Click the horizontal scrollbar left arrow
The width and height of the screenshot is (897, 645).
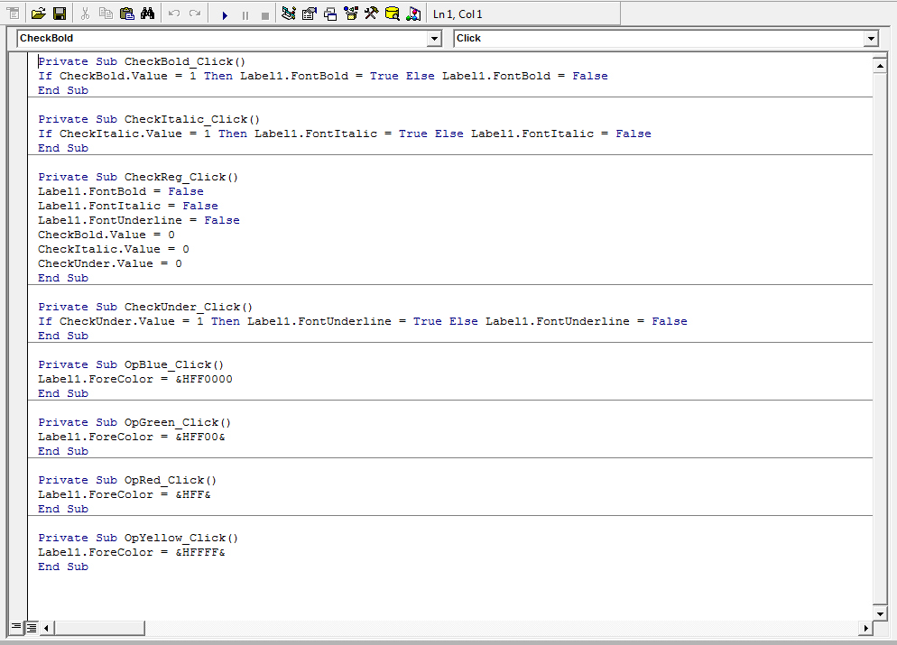coord(46,628)
